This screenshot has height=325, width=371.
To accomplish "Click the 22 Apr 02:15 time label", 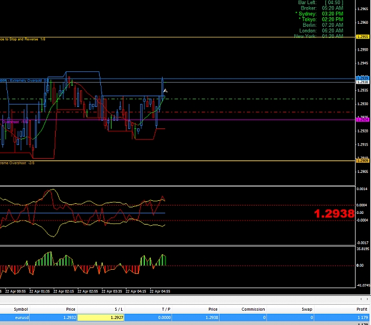I will point(64,291).
